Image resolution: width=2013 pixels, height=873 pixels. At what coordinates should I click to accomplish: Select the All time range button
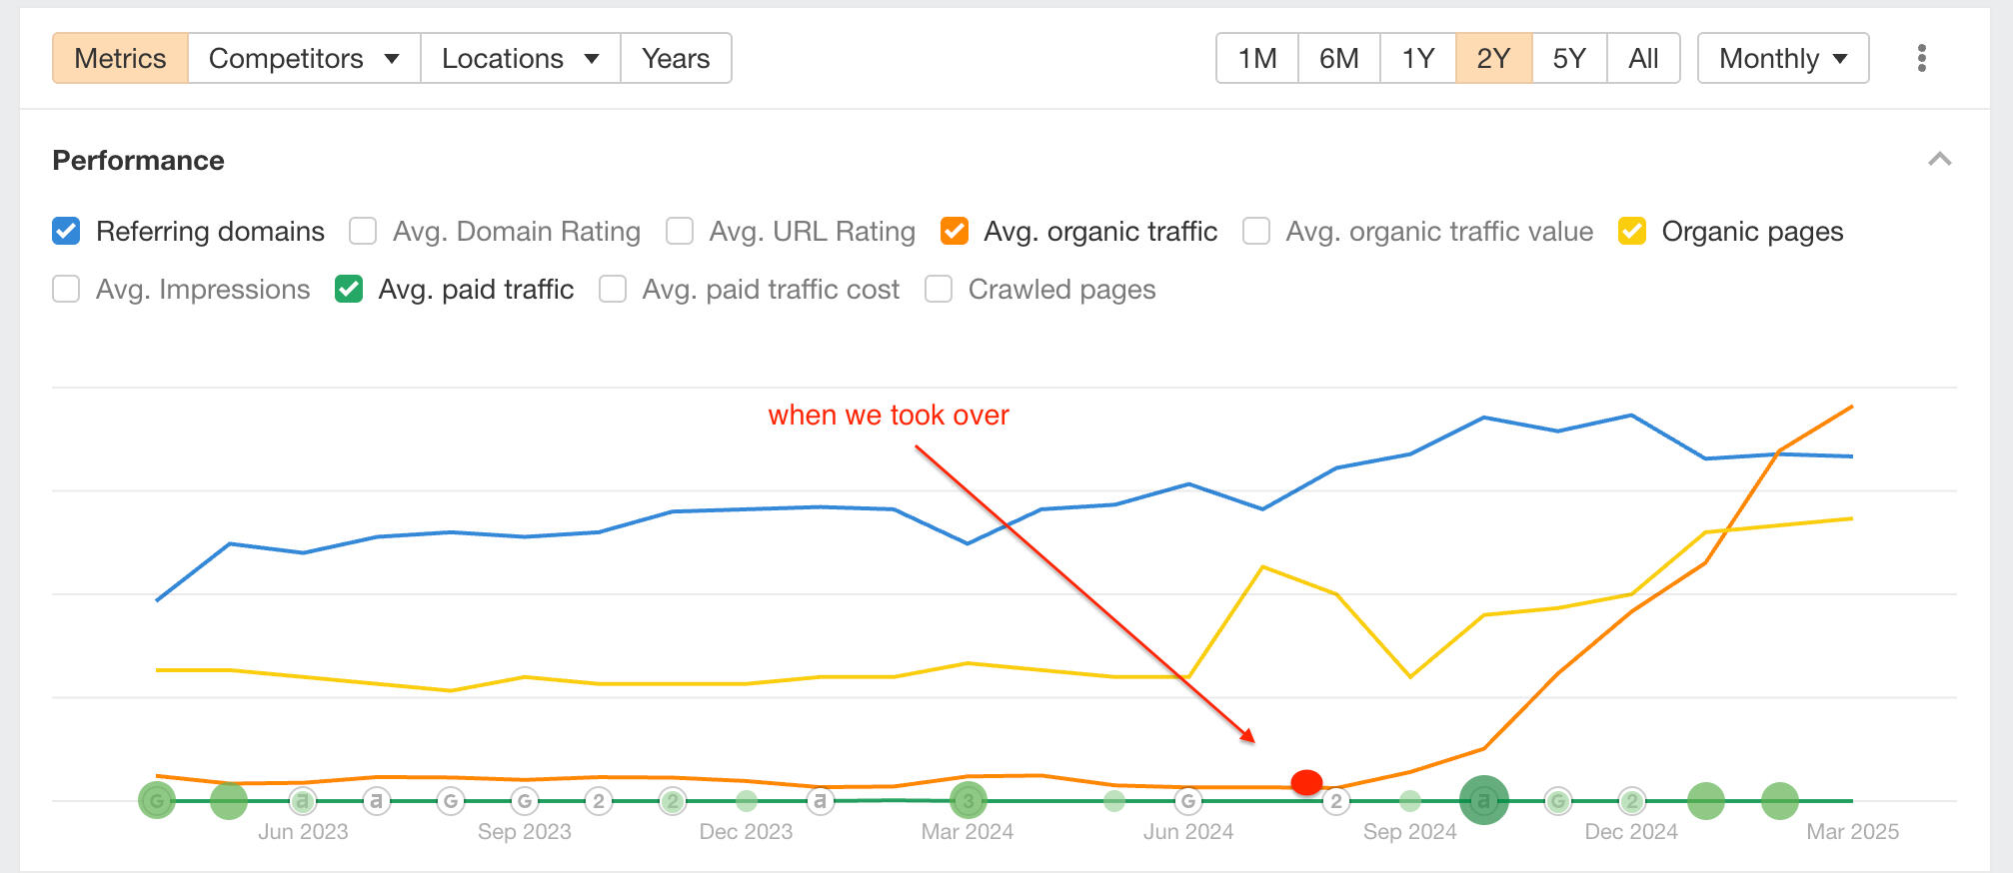(1643, 58)
